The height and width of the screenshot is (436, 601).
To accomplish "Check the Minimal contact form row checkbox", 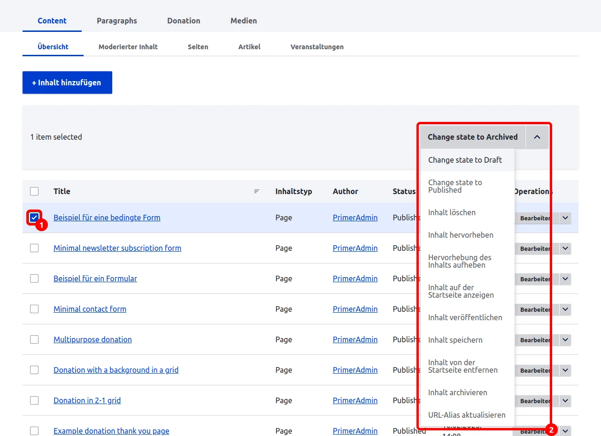I will click(x=34, y=309).
